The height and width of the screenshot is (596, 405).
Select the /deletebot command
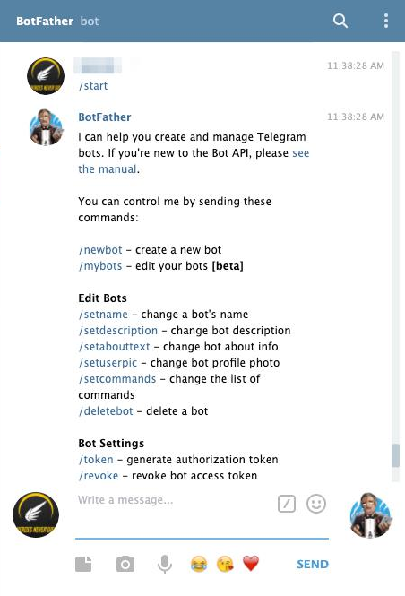tap(106, 410)
